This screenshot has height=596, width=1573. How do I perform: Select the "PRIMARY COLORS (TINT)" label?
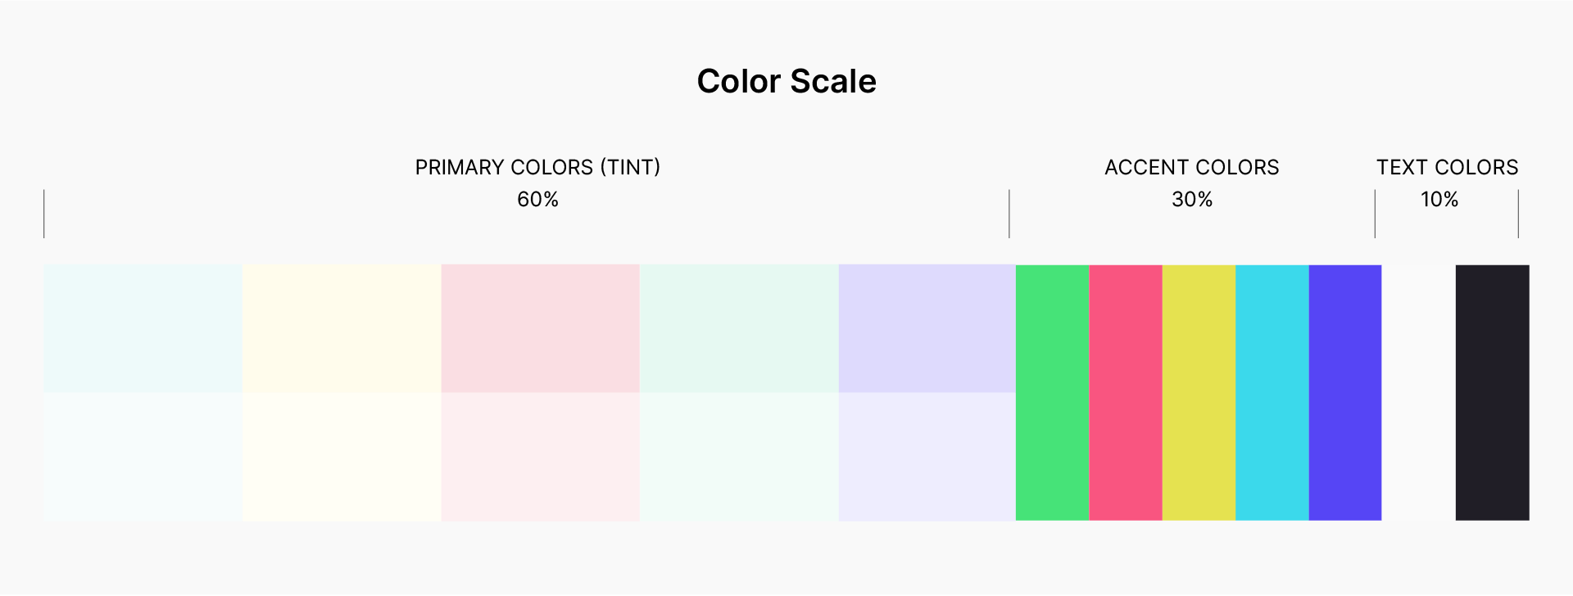pyautogui.click(x=537, y=167)
